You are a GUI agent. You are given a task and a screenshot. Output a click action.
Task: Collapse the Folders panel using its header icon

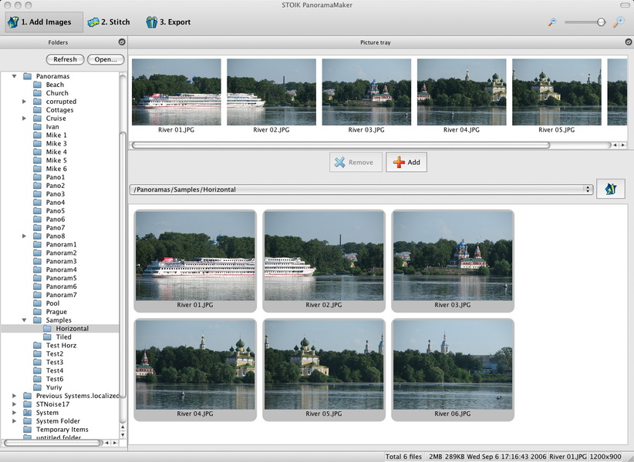click(121, 42)
